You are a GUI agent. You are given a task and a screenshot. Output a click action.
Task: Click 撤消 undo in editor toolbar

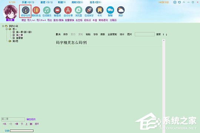pyautogui.click(x=58, y=34)
